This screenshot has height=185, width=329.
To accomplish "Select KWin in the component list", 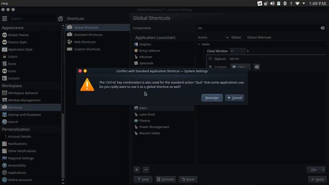I will point(163,108).
